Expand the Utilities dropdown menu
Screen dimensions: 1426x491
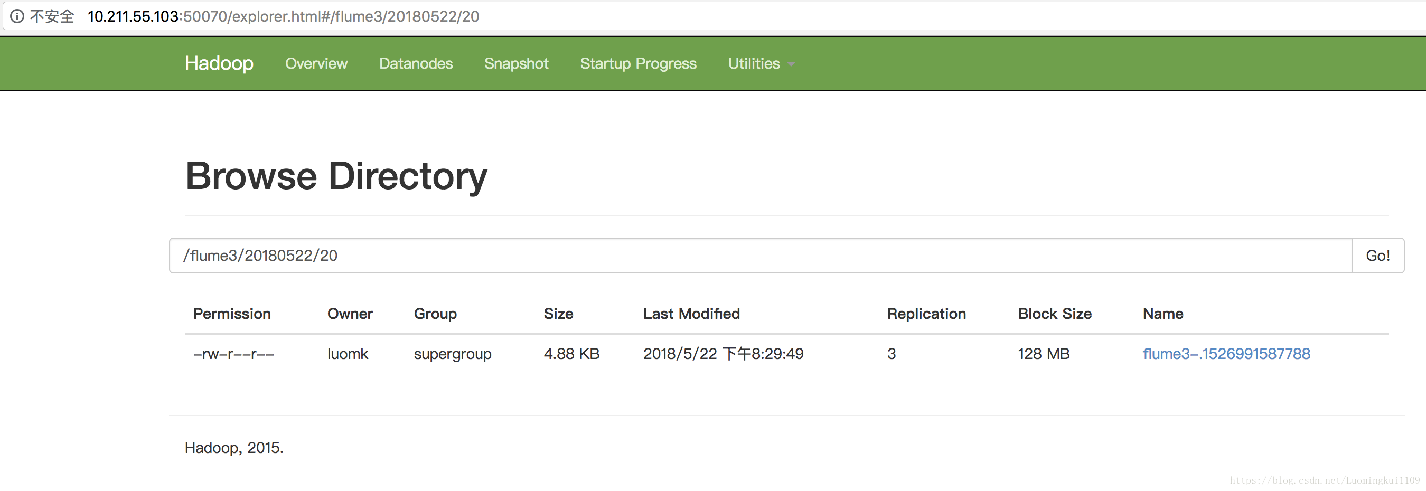(754, 64)
